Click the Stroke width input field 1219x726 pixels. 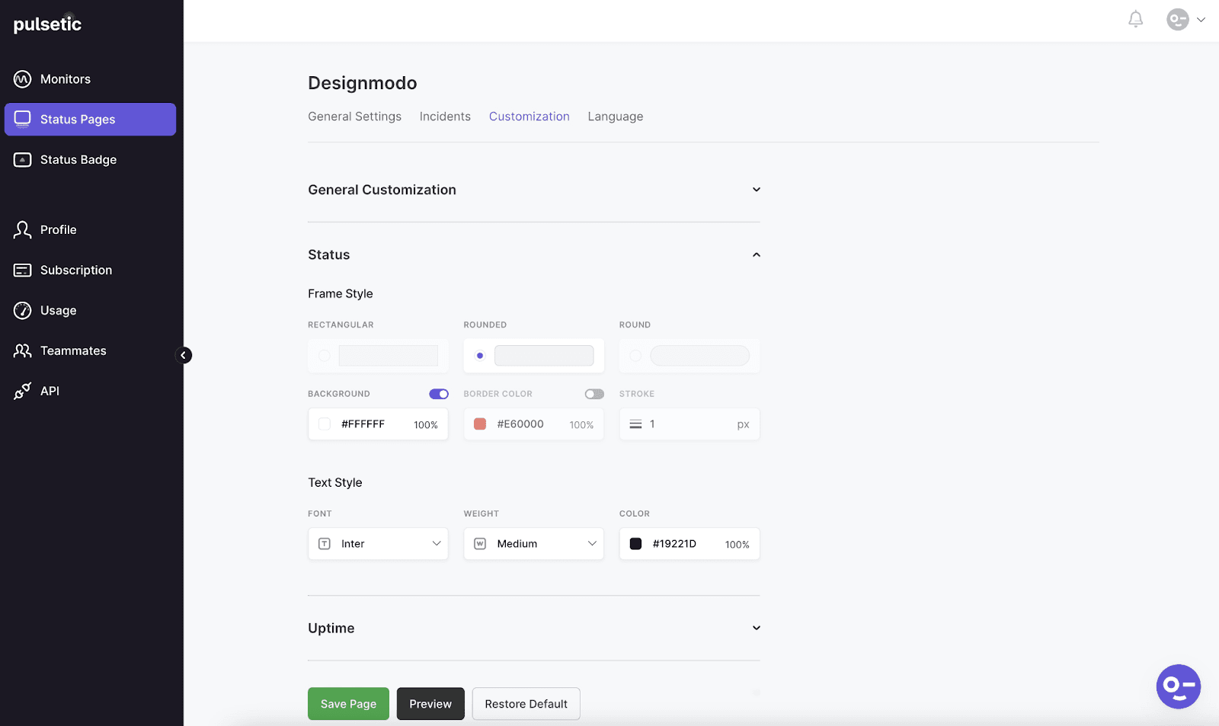tap(689, 424)
